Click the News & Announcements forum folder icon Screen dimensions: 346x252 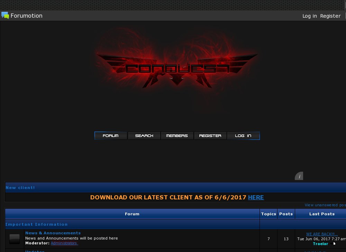(15, 239)
